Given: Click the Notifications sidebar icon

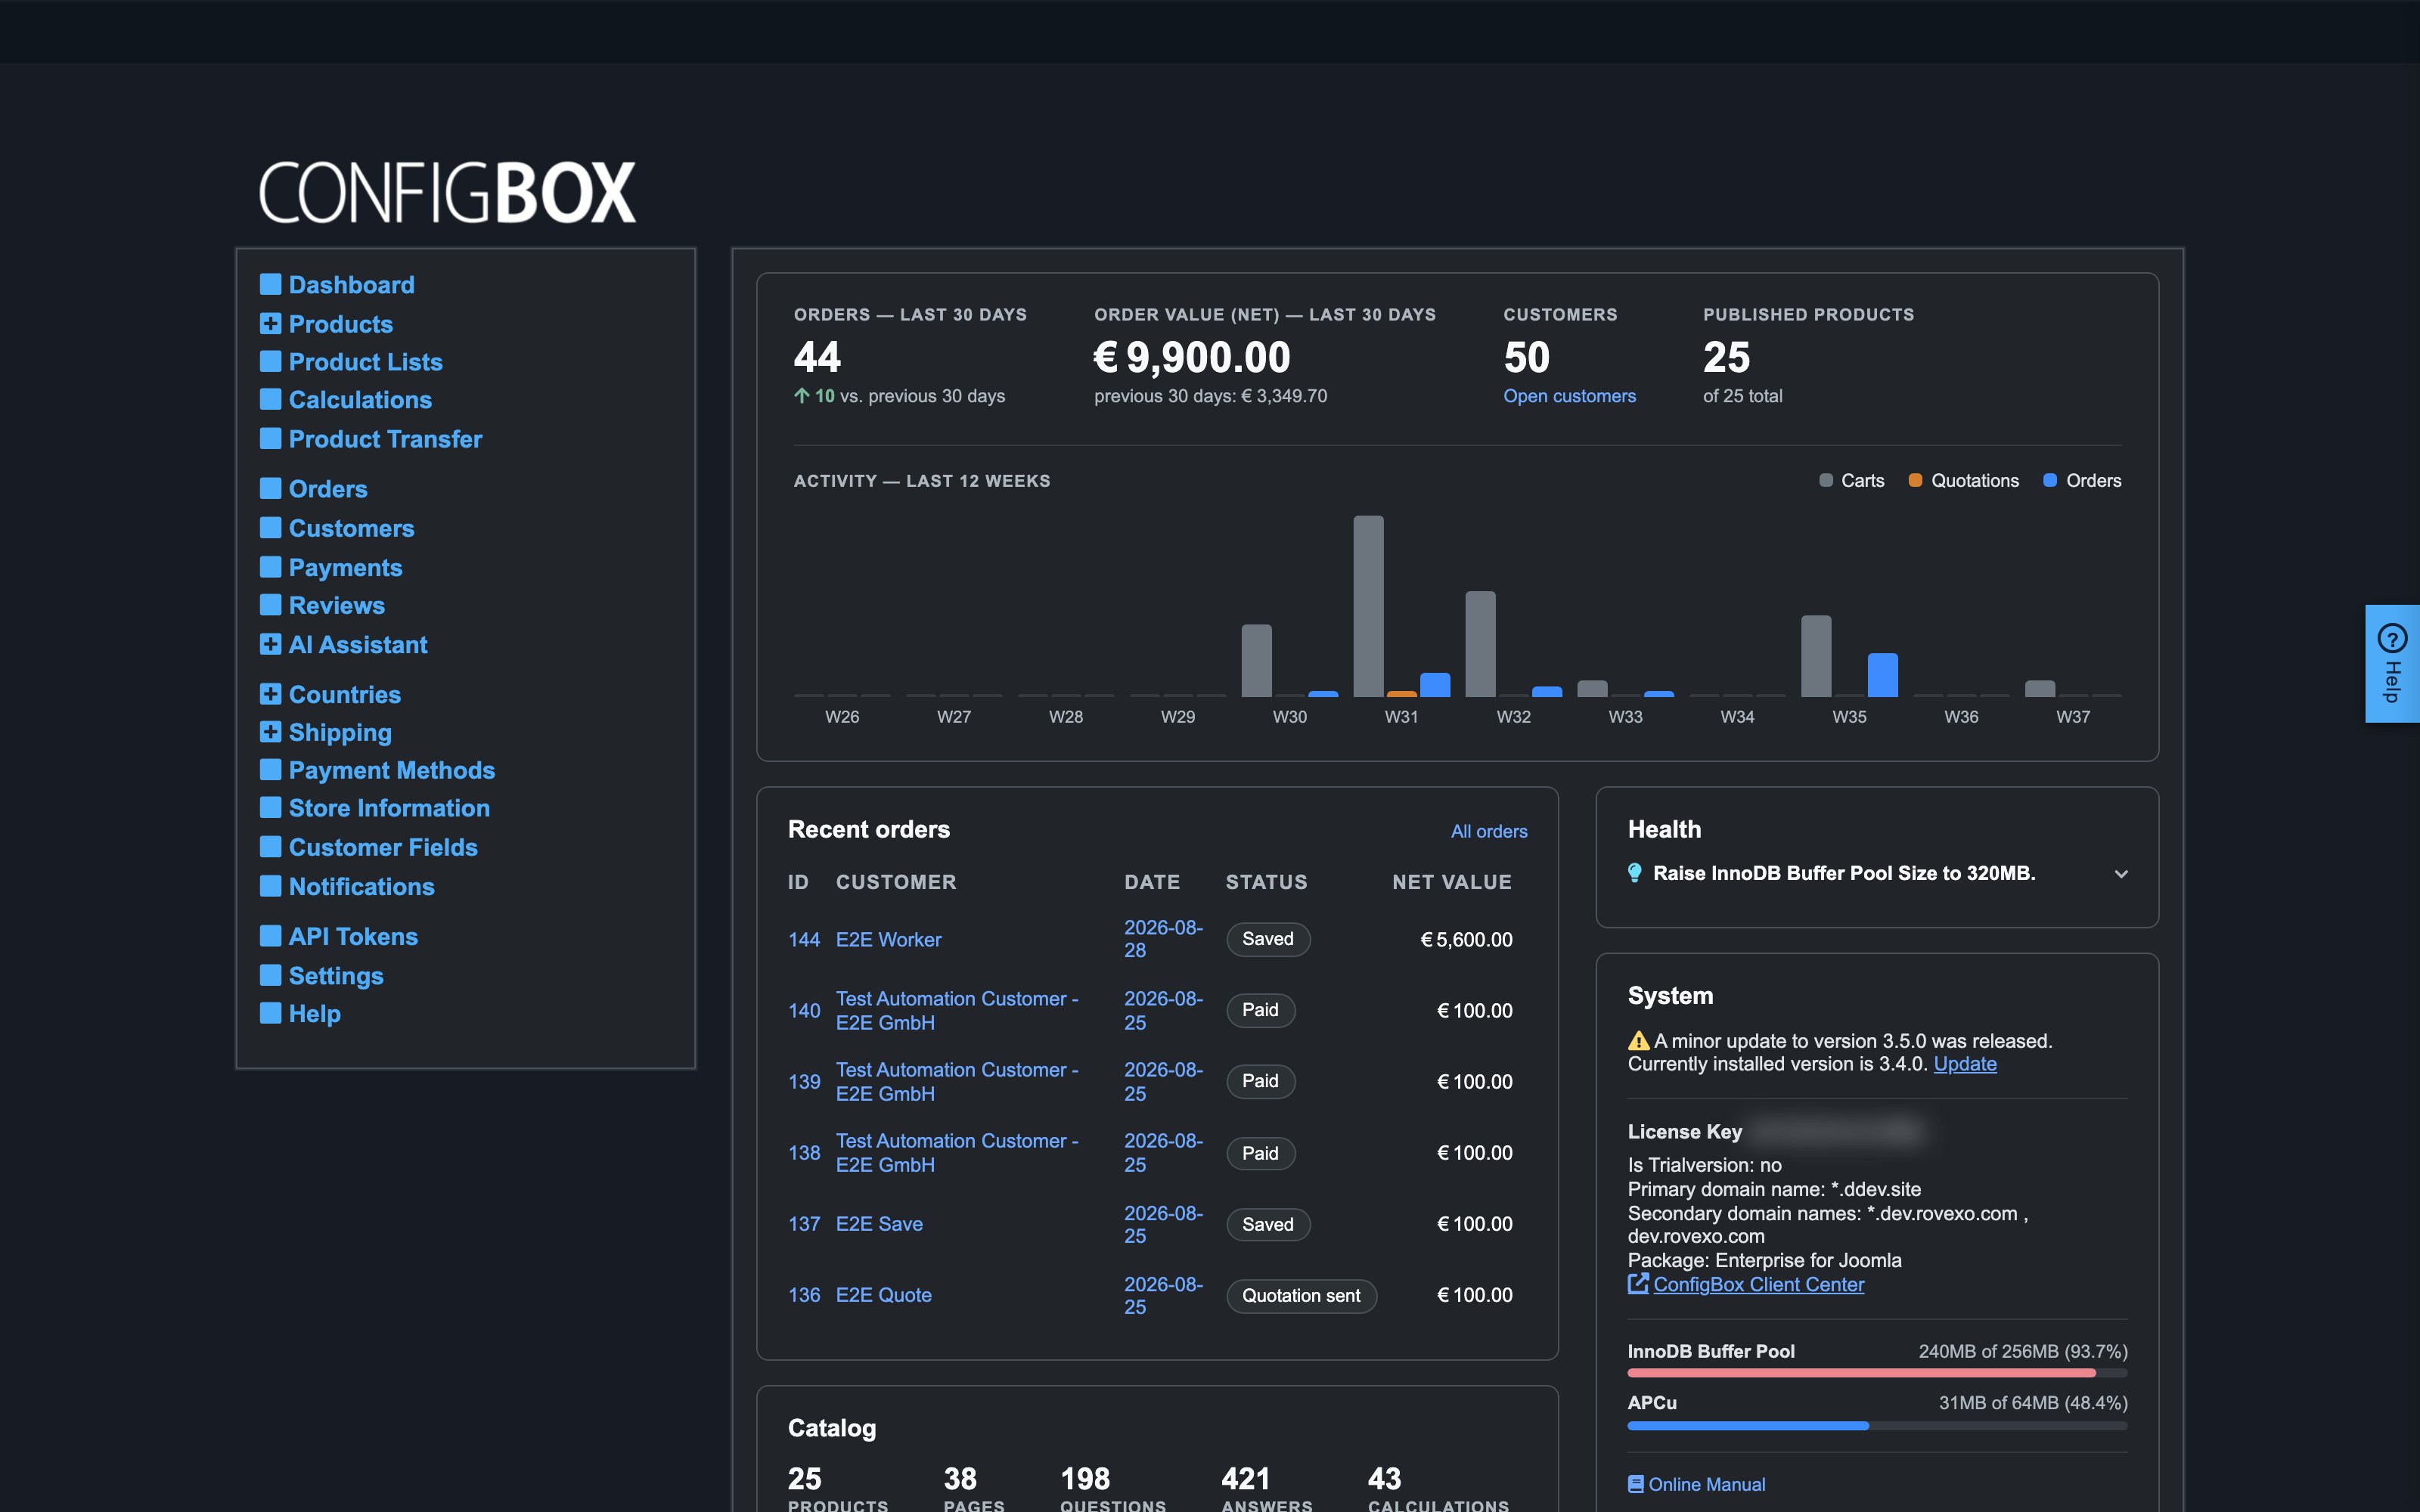Looking at the screenshot, I should (x=270, y=886).
